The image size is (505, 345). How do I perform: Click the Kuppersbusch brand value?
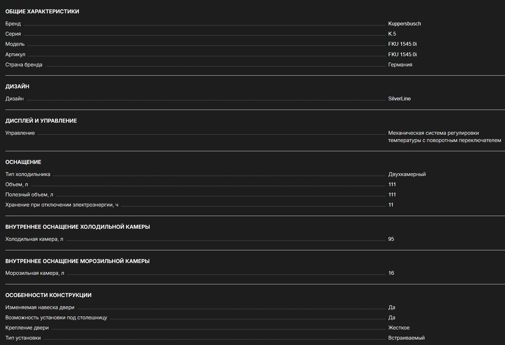(404, 24)
